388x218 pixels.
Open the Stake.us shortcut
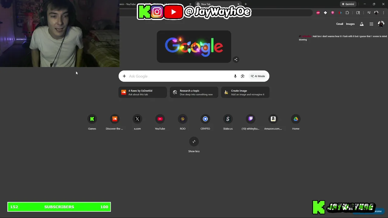click(x=228, y=122)
